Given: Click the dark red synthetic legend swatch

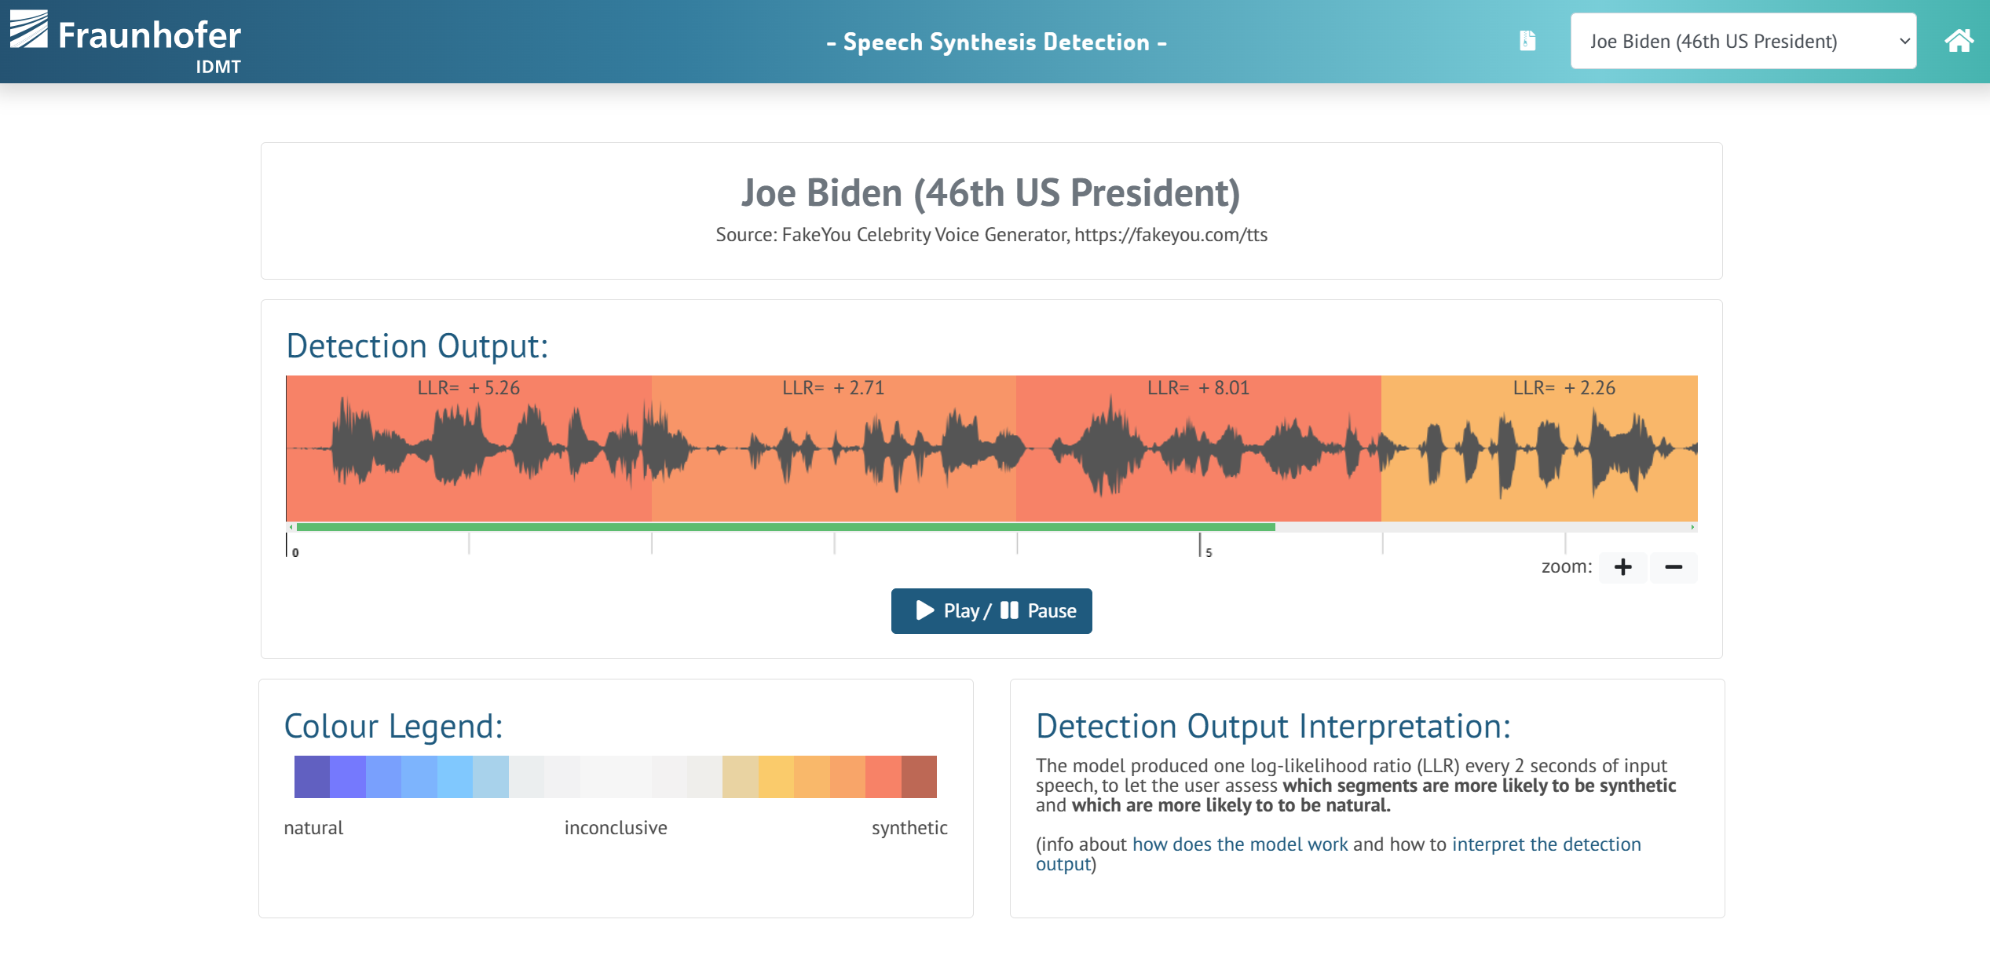Looking at the screenshot, I should tap(919, 777).
